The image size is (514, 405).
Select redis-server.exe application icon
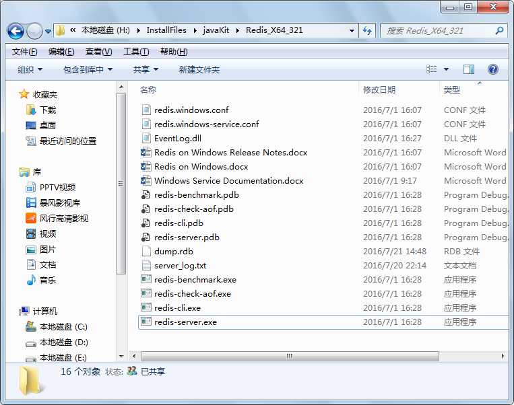coord(146,322)
